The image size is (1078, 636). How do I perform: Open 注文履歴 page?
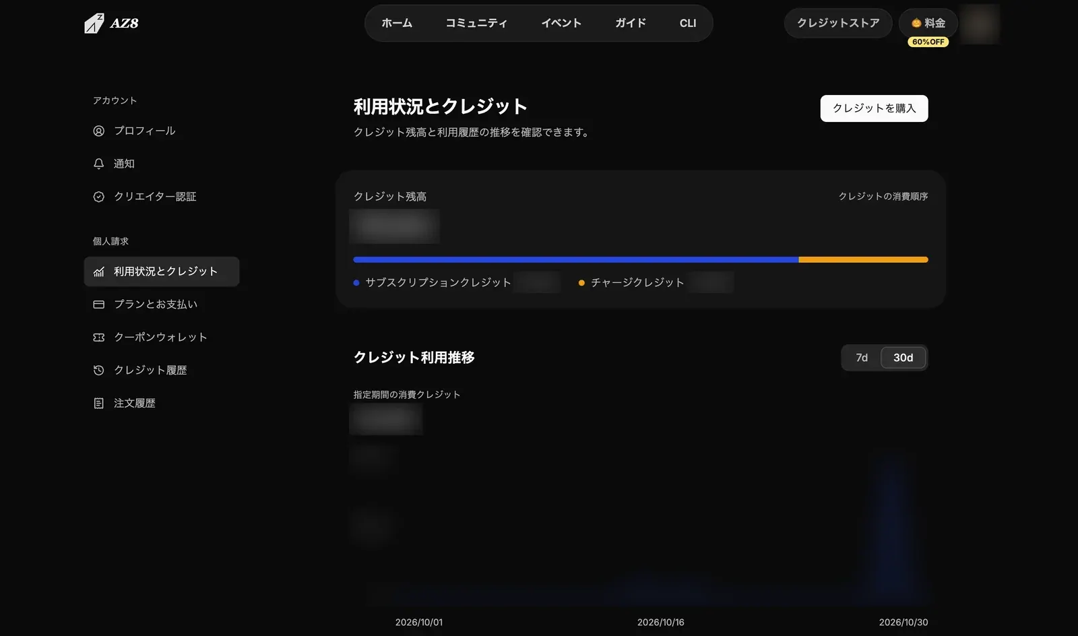coord(162,403)
